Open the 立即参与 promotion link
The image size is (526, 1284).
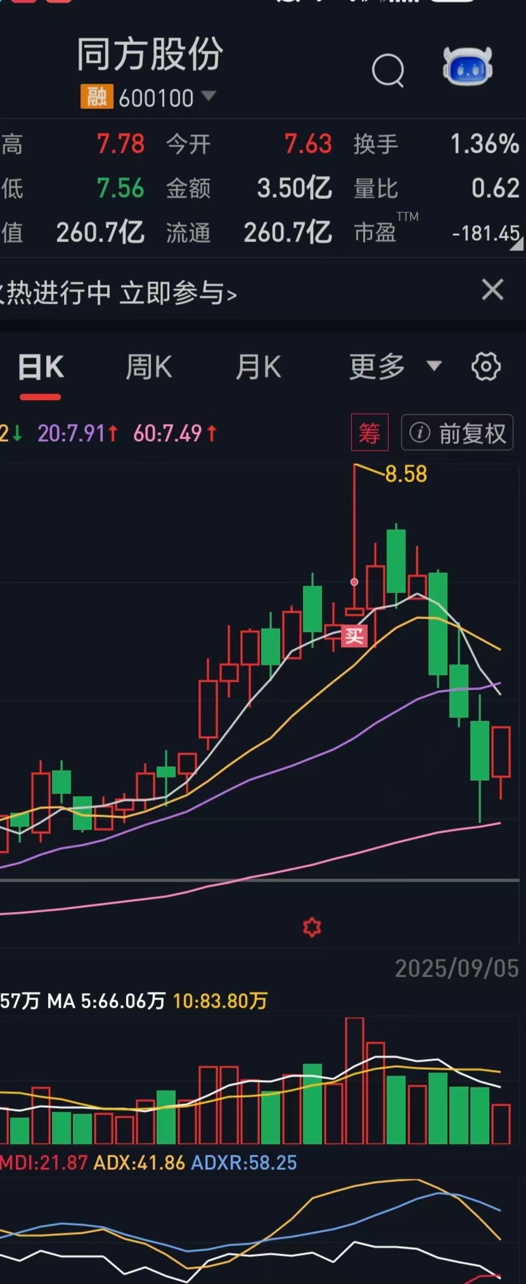click(179, 293)
